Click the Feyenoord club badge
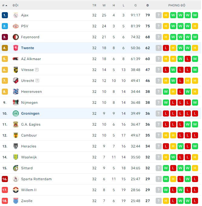The height and width of the screenshot is (206, 202). (16, 37)
